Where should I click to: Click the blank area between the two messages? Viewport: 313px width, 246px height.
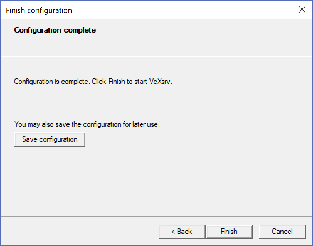coord(156,104)
